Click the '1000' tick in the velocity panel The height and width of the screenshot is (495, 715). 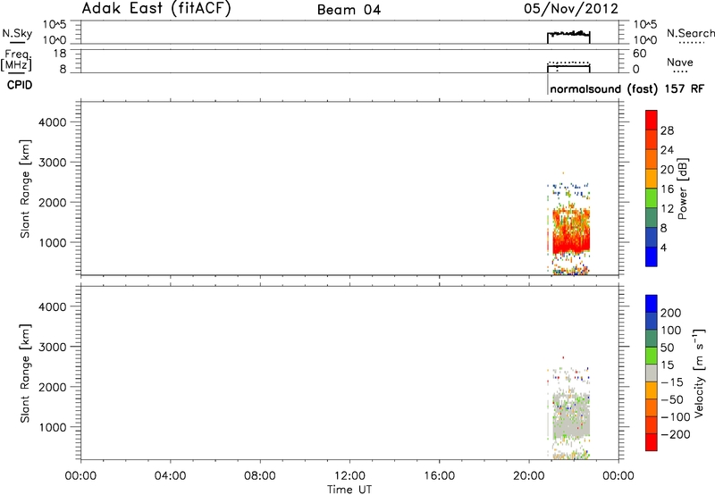53,427
